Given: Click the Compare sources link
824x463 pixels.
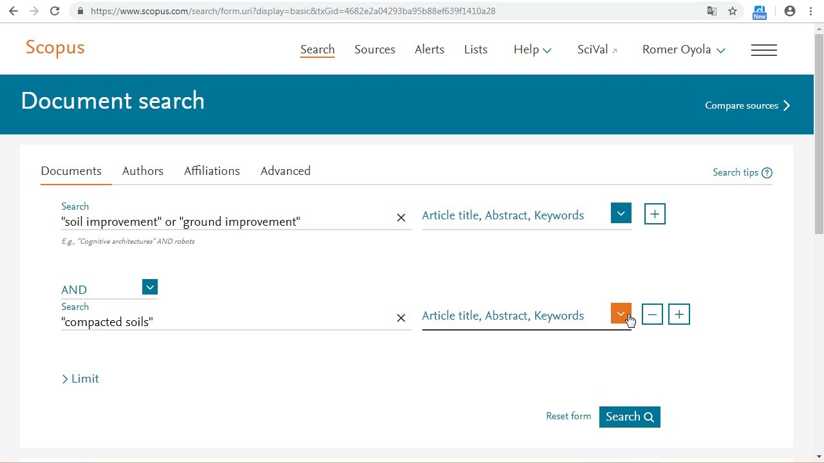Looking at the screenshot, I should point(747,105).
